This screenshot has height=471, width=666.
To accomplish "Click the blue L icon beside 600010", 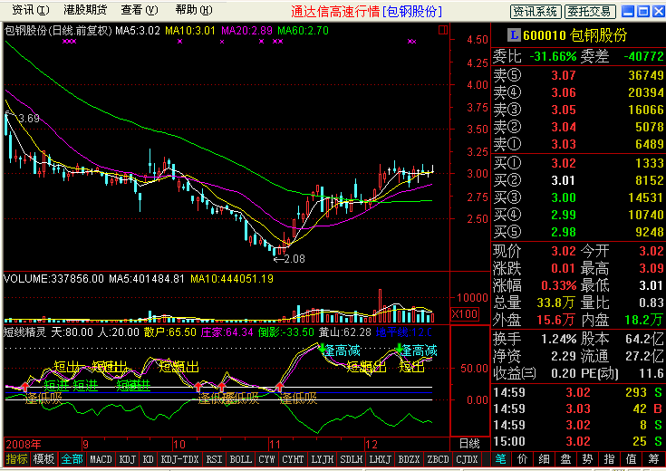I will tap(514, 35).
